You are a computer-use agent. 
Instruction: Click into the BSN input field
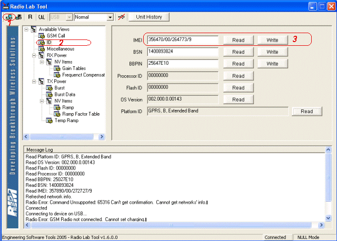pyautogui.click(x=183, y=52)
